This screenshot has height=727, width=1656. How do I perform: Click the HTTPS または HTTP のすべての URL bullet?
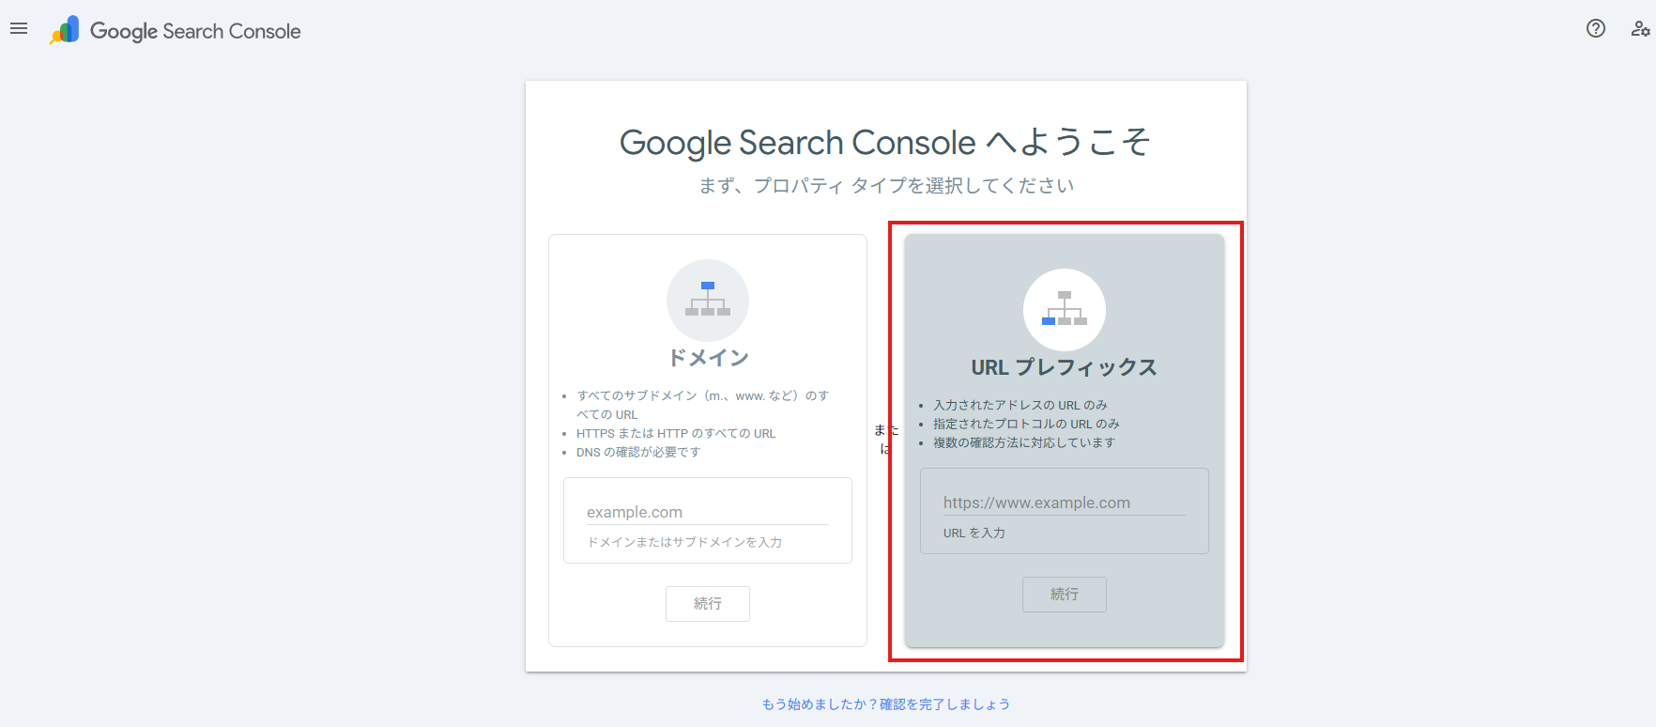click(676, 433)
